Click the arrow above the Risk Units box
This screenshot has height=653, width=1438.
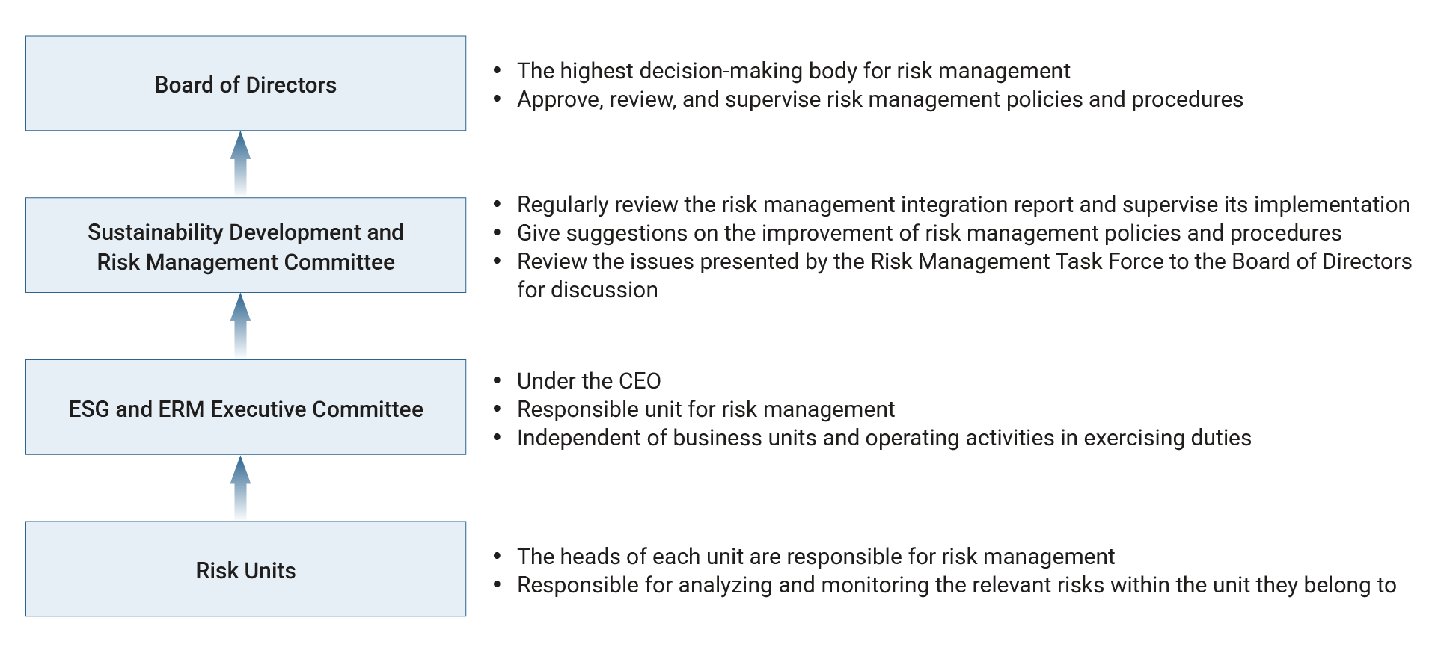(240, 488)
